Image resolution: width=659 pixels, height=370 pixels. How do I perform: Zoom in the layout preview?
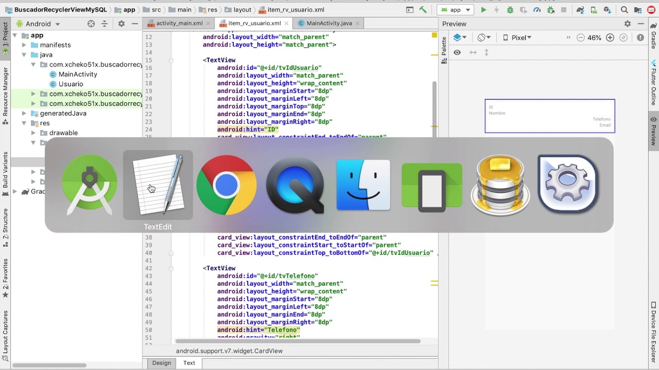click(610, 38)
